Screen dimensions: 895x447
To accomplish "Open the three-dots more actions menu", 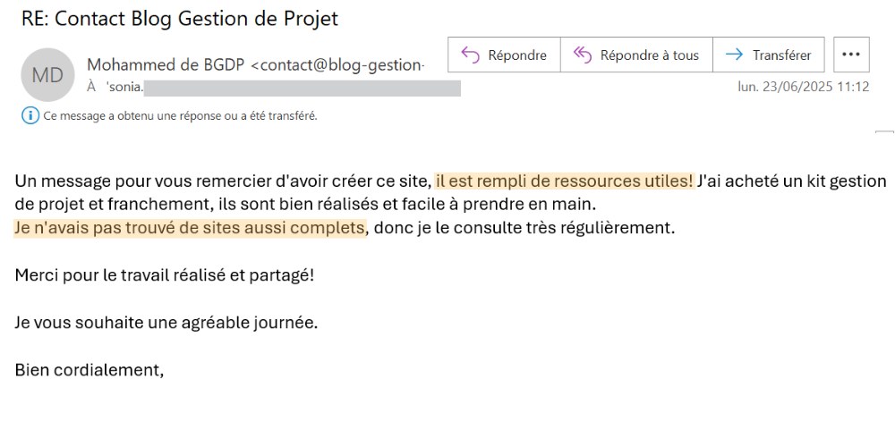I will point(851,55).
